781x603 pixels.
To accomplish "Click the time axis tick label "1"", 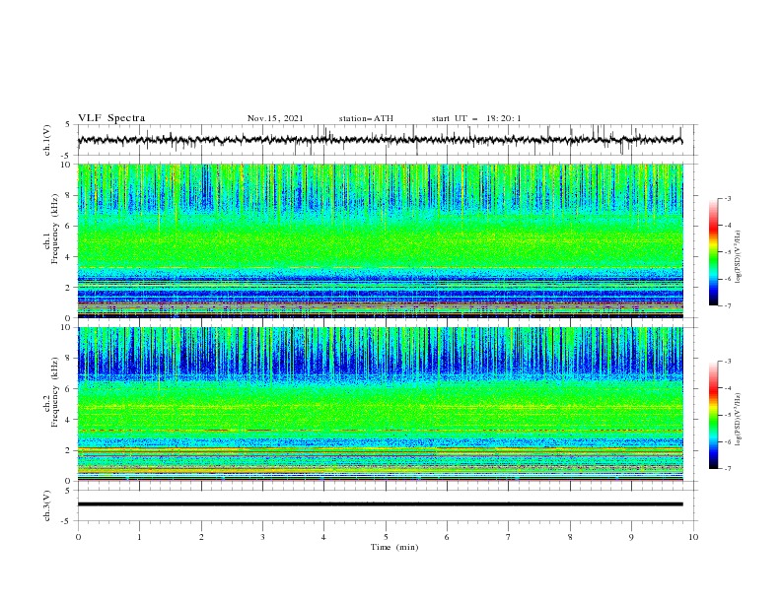I will [x=139, y=537].
